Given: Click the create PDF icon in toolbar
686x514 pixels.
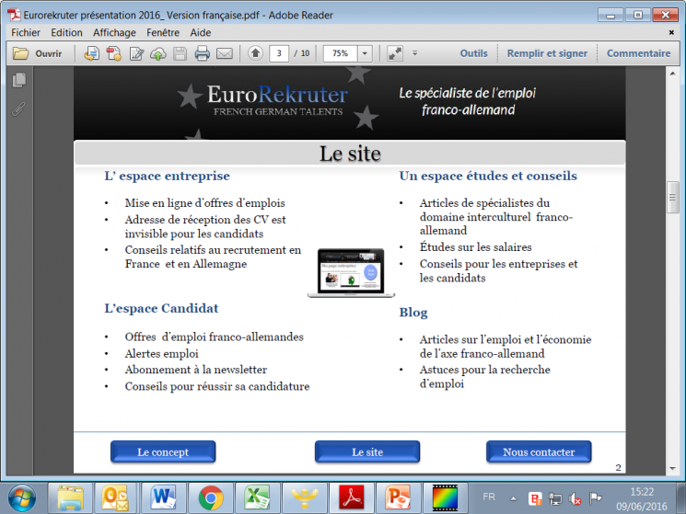Looking at the screenshot, I should [x=114, y=53].
